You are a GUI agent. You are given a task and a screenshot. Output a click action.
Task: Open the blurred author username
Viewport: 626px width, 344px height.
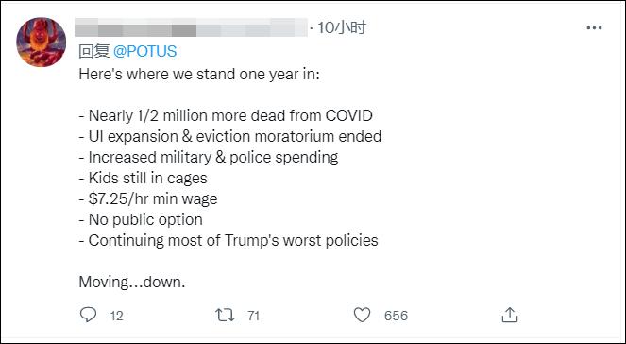click(191, 27)
